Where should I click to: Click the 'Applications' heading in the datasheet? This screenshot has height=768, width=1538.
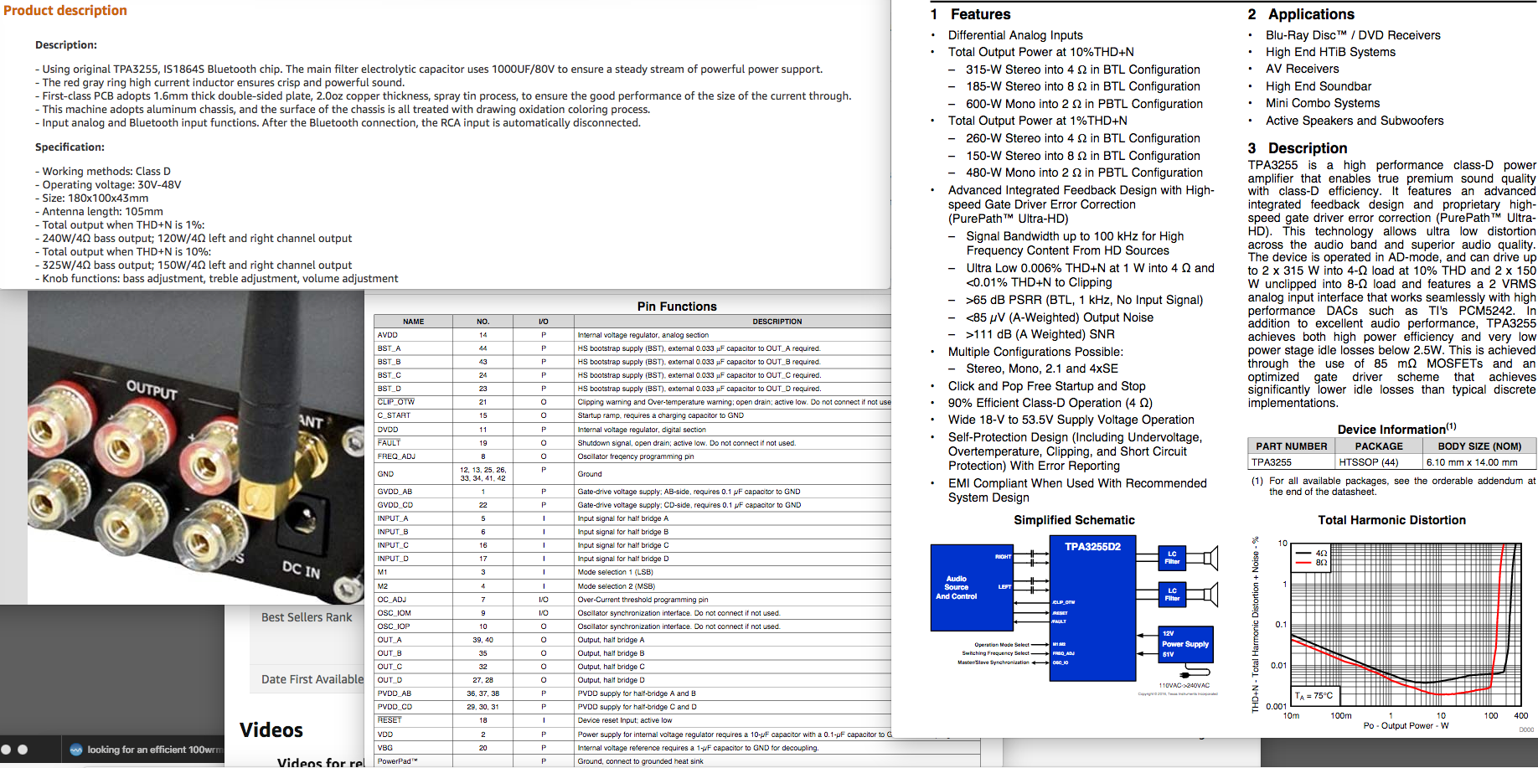pos(1311,14)
